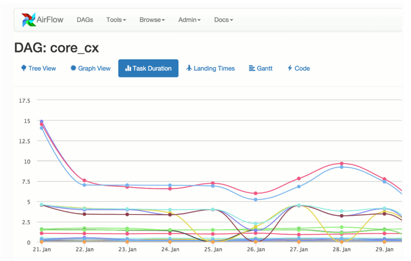Click the cyan data point on 27. Jan near 4.5
This screenshot has height=261, width=411.
299,205
